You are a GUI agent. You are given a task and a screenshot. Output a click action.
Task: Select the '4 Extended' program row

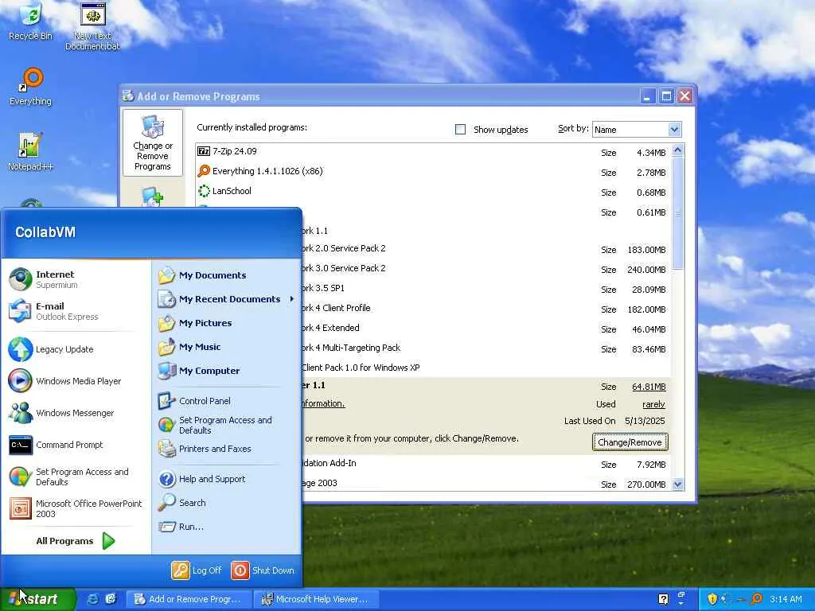tap(486, 329)
